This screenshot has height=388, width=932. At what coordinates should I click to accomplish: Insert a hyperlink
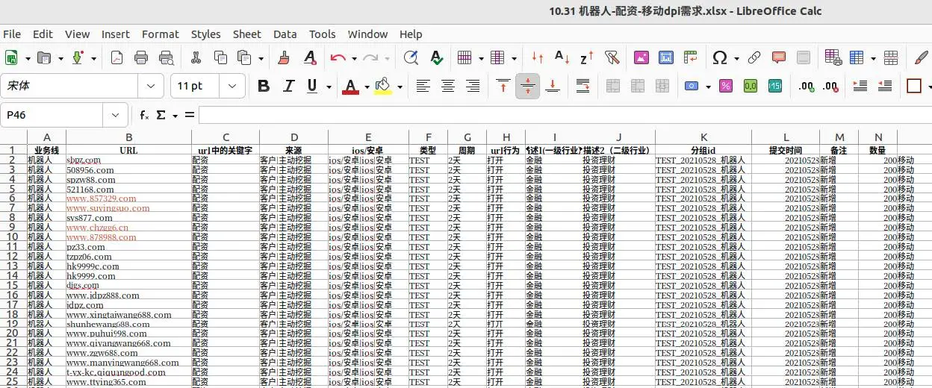pos(754,57)
